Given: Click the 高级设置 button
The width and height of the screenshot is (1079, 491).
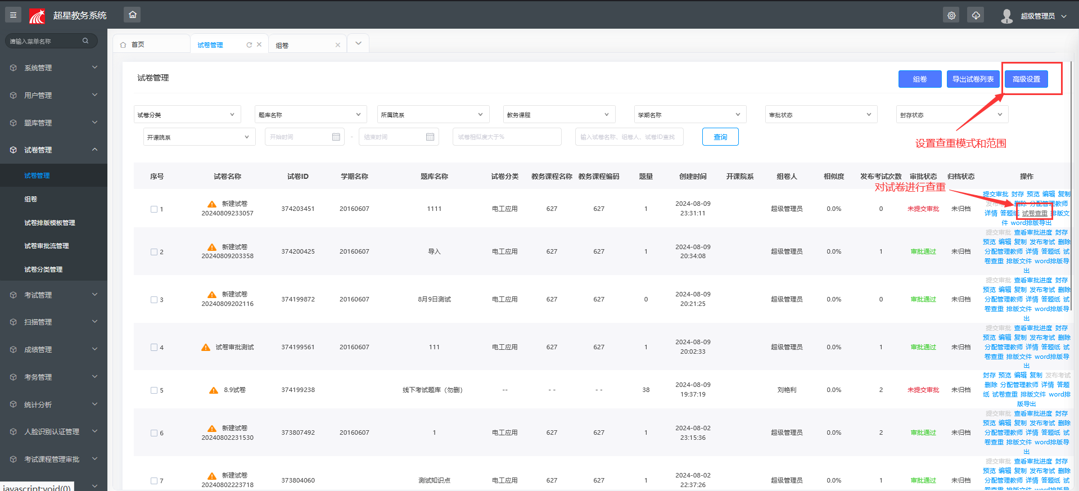Looking at the screenshot, I should point(1026,79).
